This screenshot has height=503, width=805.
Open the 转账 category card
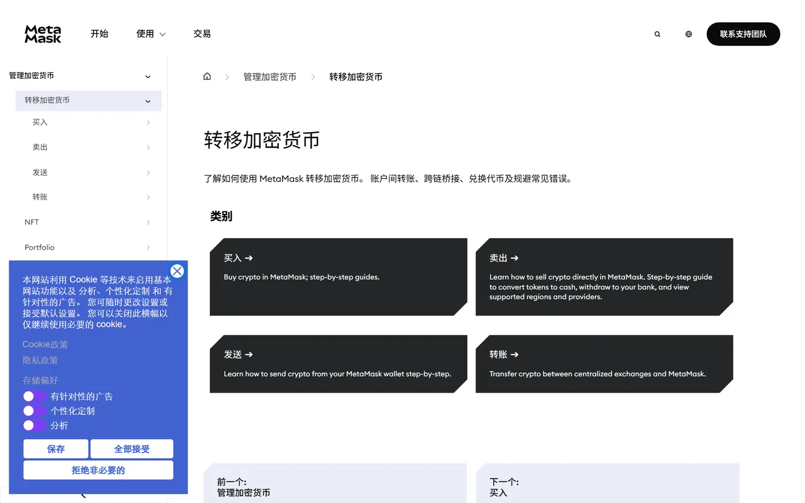tap(604, 364)
